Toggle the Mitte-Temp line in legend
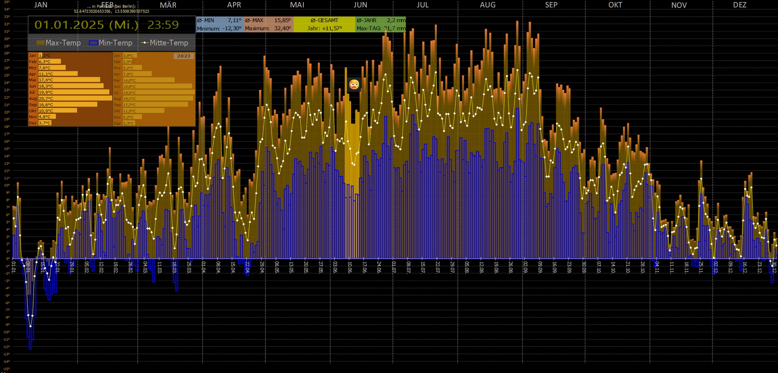 click(165, 43)
